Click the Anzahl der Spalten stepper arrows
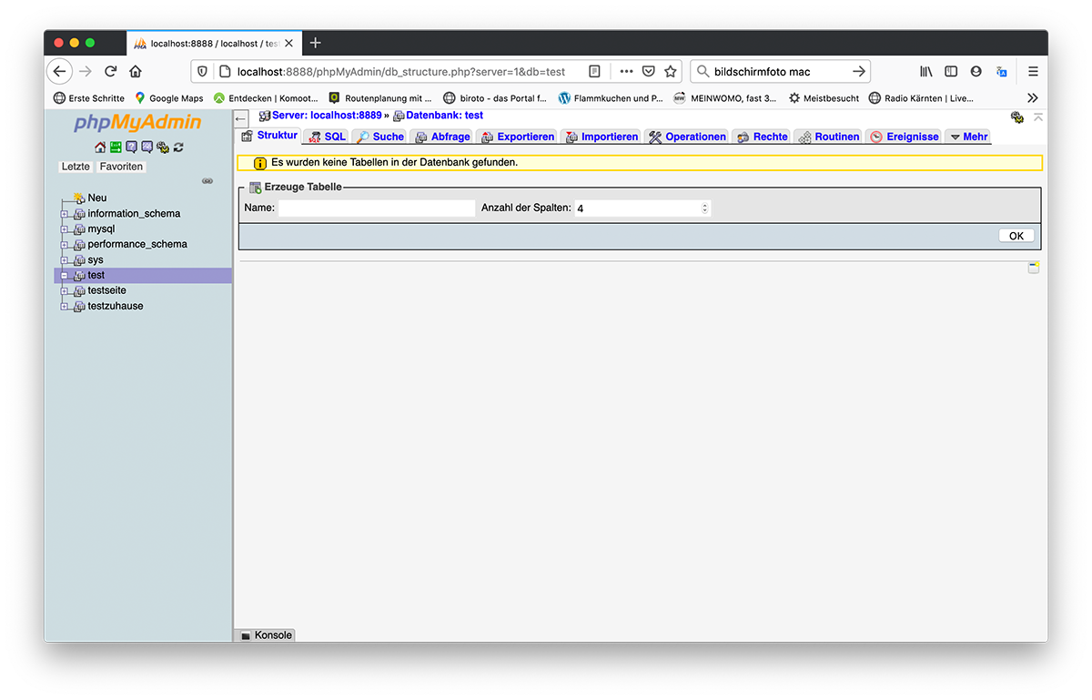This screenshot has width=1092, height=700. [704, 208]
